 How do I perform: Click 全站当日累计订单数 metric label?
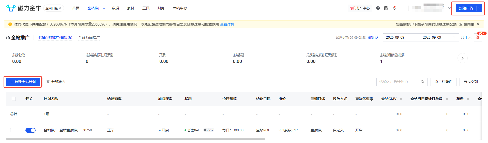pos(99,55)
